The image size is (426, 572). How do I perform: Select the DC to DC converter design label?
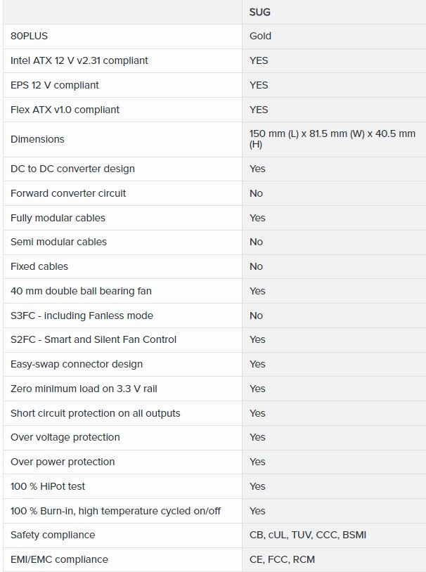click(x=72, y=169)
